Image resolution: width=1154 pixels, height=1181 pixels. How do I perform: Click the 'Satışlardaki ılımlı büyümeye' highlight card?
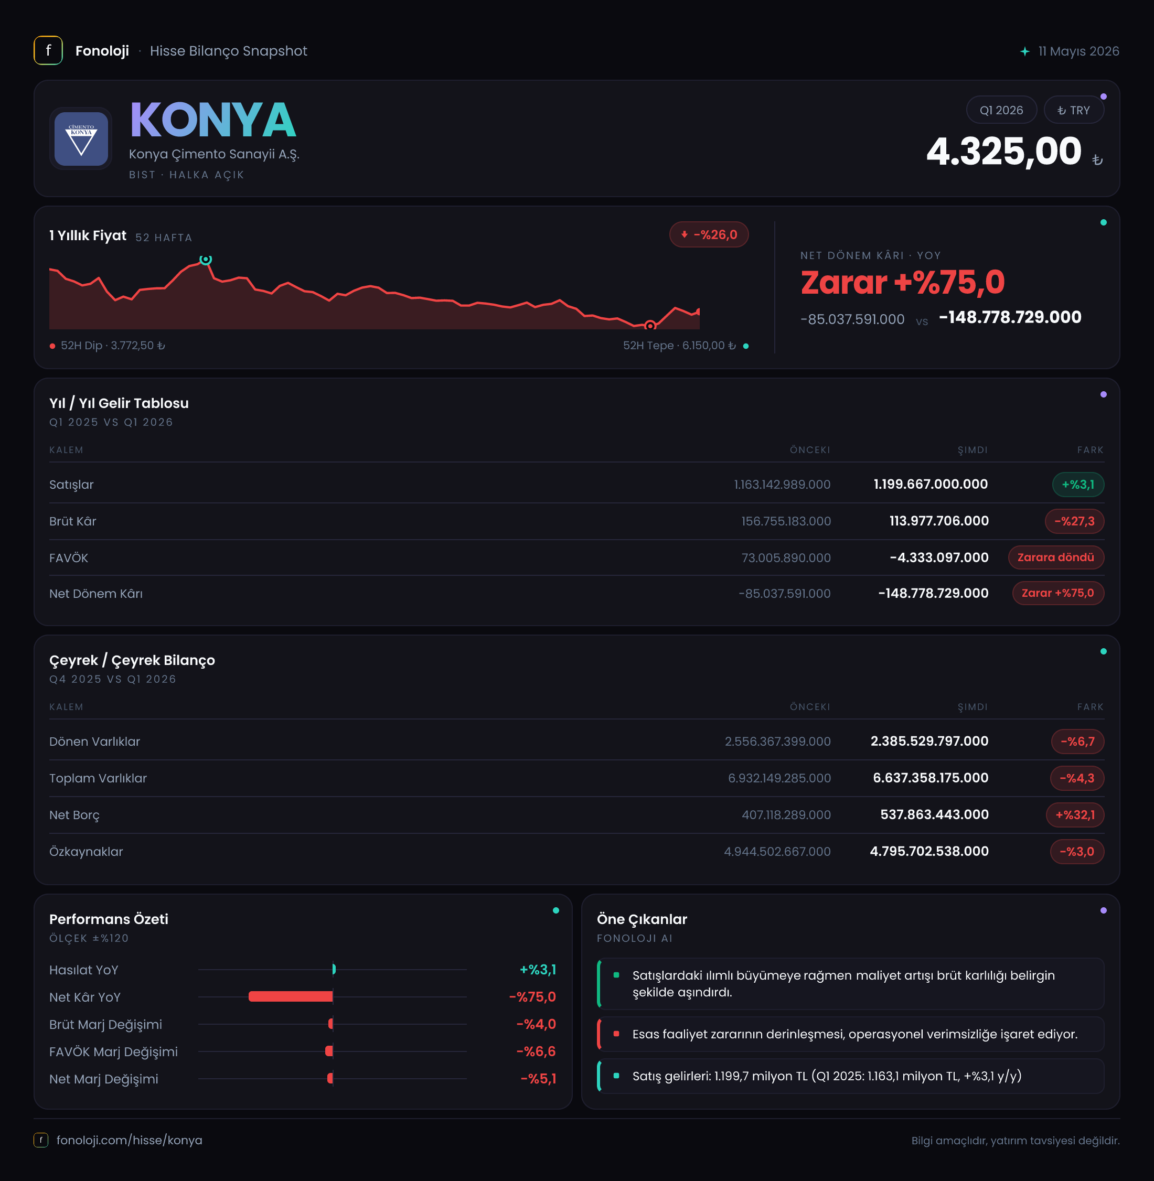pos(850,983)
